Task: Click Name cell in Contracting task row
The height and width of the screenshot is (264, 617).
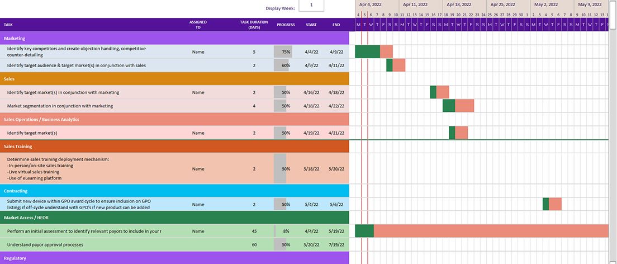Action: click(198, 204)
